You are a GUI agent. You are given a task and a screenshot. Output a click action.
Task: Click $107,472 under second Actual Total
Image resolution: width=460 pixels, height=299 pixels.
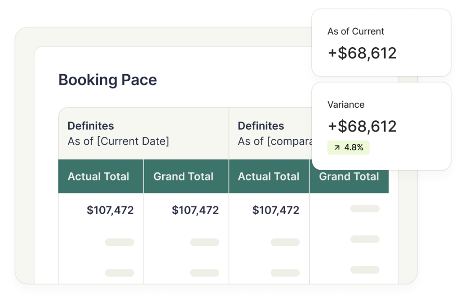tap(276, 210)
